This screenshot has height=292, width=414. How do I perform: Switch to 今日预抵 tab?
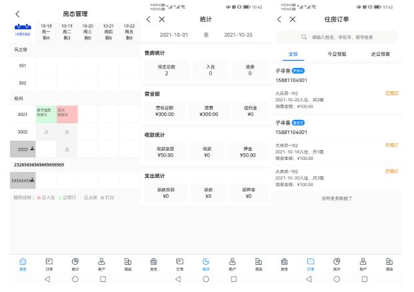pyautogui.click(x=337, y=54)
